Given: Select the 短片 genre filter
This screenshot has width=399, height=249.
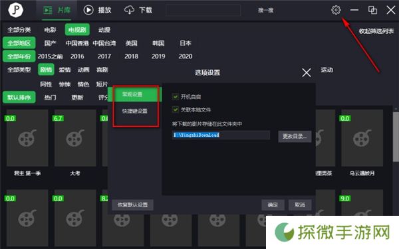Looking at the screenshot, I should (102, 84).
